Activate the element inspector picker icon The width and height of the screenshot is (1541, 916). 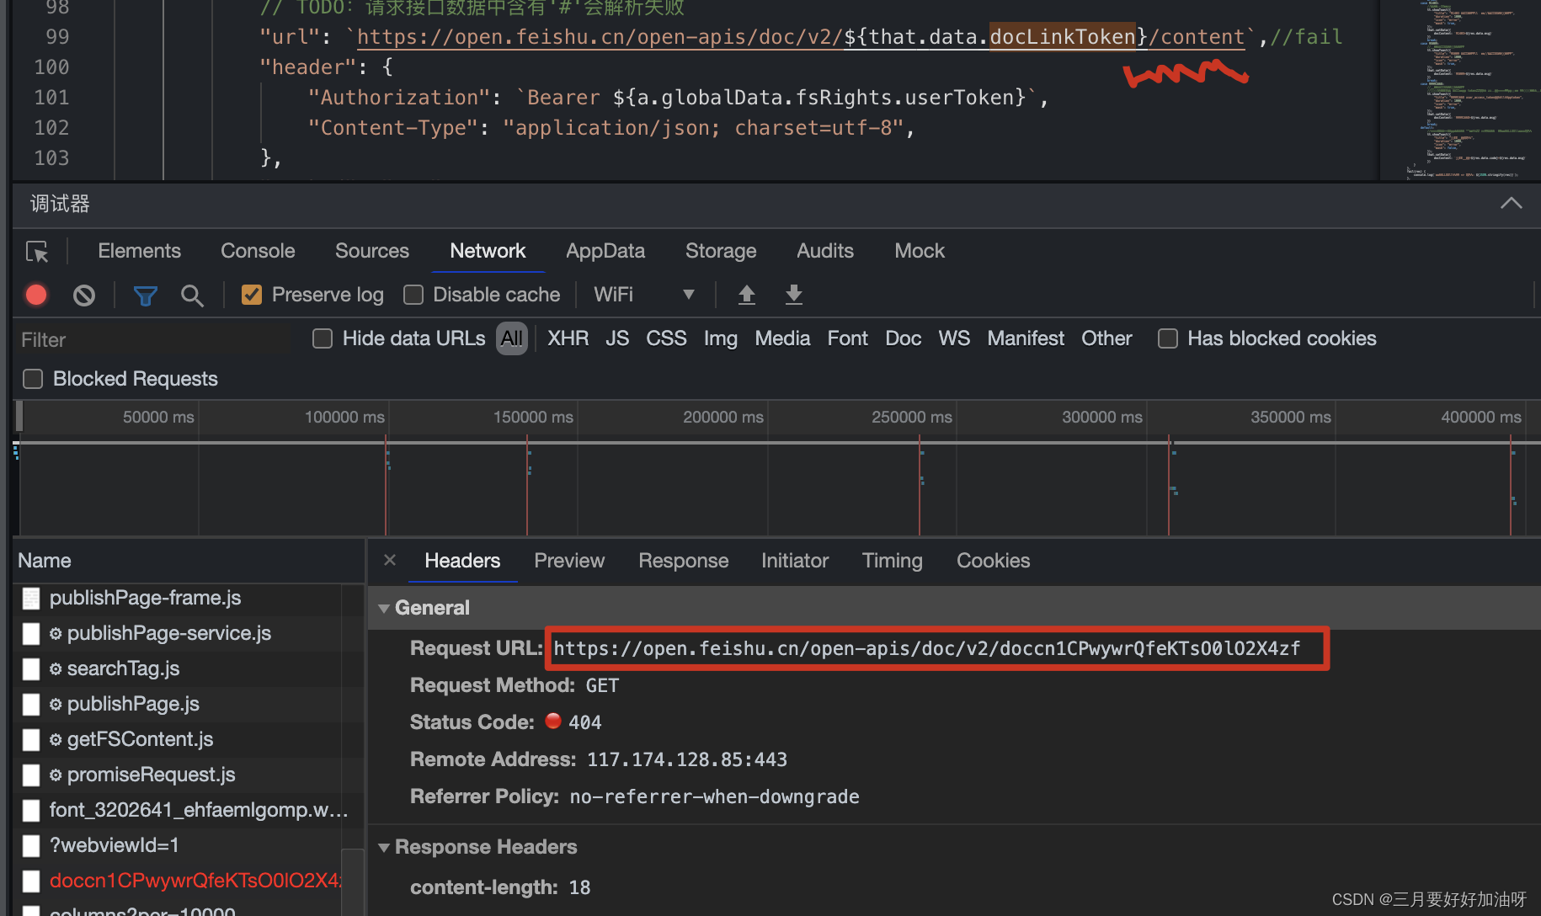(37, 252)
